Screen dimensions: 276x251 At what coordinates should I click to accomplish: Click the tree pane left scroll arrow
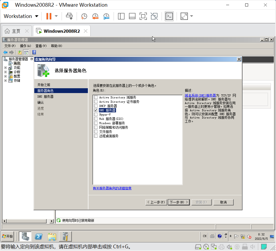(x=4, y=221)
